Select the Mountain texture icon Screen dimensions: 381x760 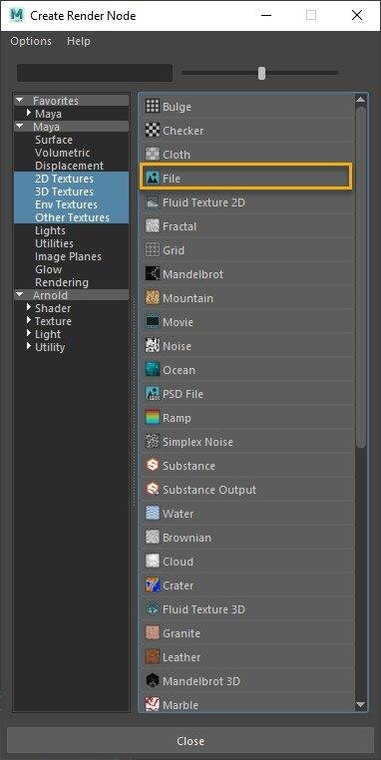(x=153, y=298)
